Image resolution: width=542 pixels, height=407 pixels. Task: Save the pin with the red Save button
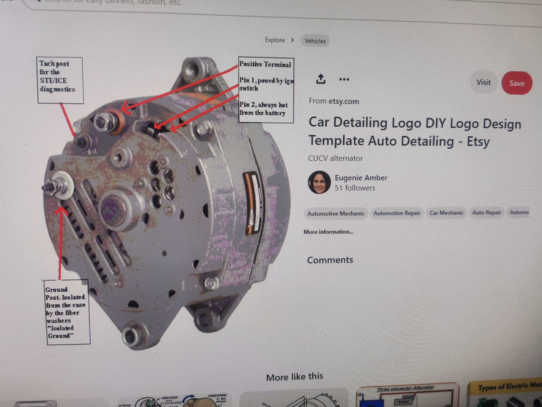517,83
